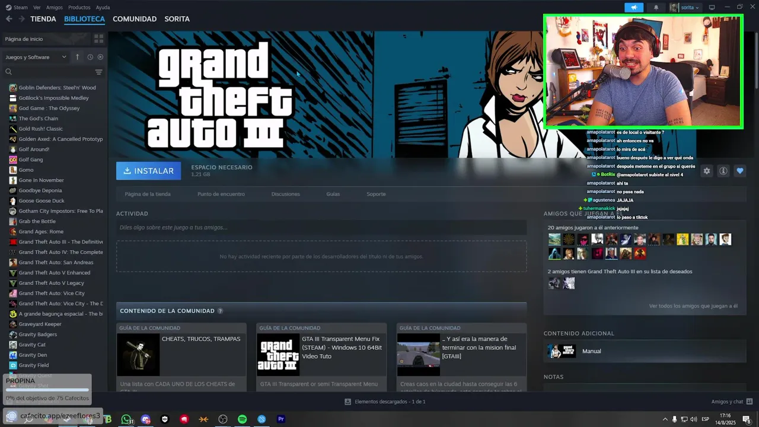Image resolution: width=759 pixels, height=427 pixels.
Task: Click the ESP language indicator
Action: (x=706, y=419)
